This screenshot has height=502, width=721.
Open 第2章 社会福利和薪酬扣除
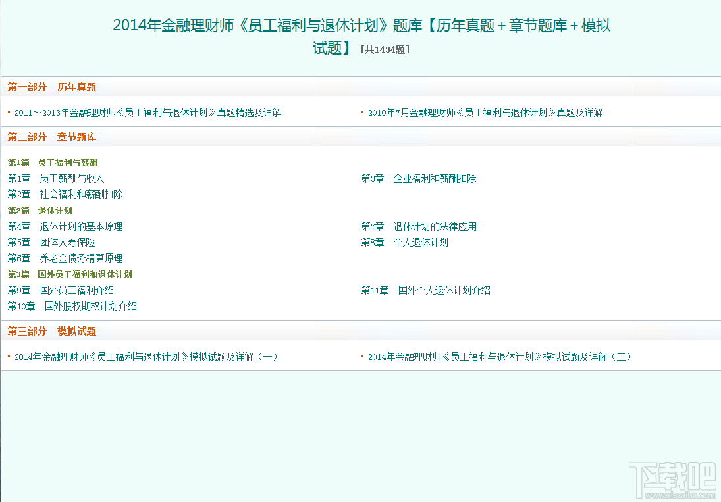65,194
